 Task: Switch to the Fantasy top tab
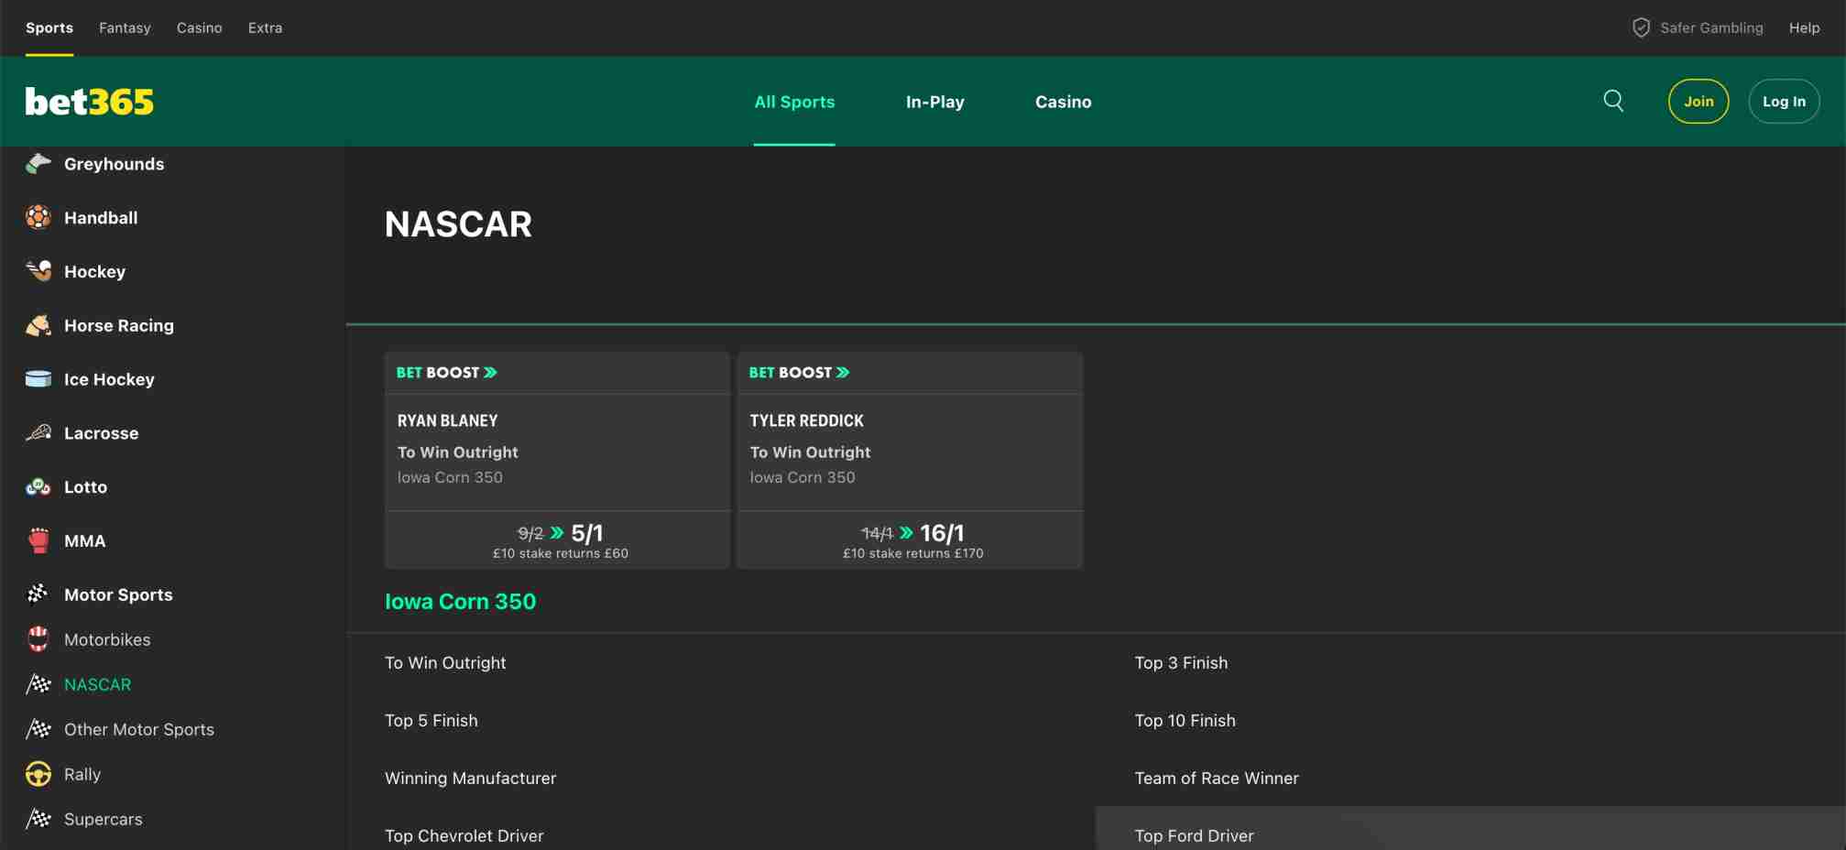click(x=125, y=27)
